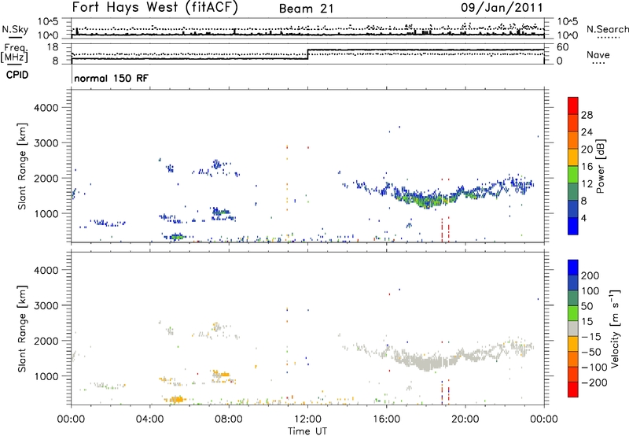
Task: Click "Slant Range [km]" label of the Power panel
Action: pyautogui.click(x=22, y=166)
